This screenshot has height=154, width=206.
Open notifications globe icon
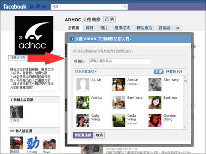pyautogui.click(x=45, y=6)
